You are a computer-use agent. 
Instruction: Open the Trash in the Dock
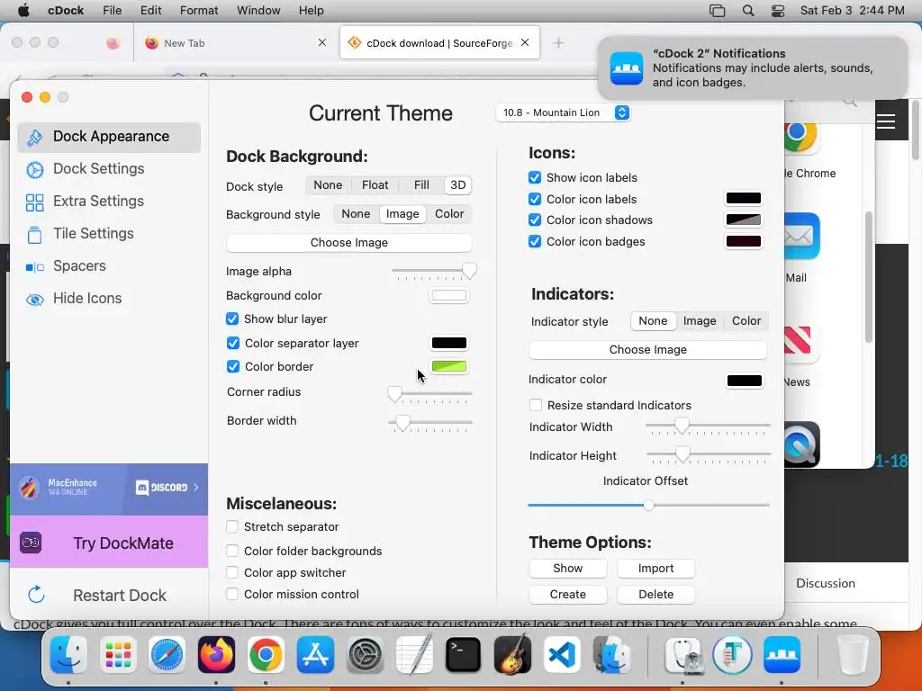pos(853,654)
